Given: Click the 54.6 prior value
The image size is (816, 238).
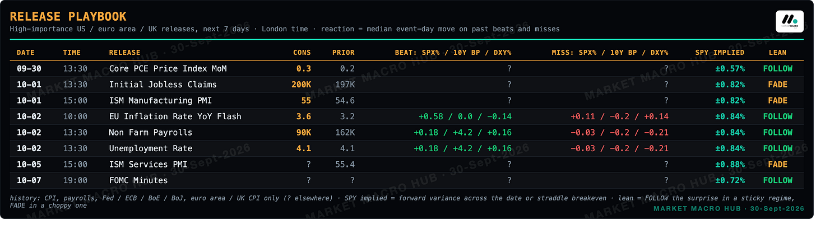Looking at the screenshot, I should pyautogui.click(x=345, y=101).
